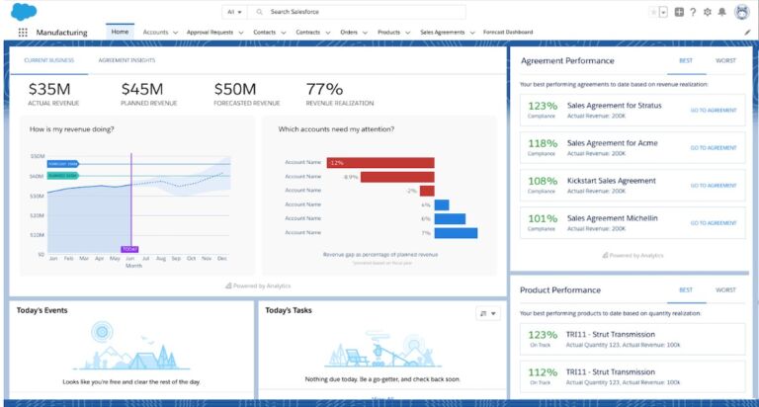This screenshot has height=407, width=759.
Task: Open the help question mark icon
Action: point(693,12)
